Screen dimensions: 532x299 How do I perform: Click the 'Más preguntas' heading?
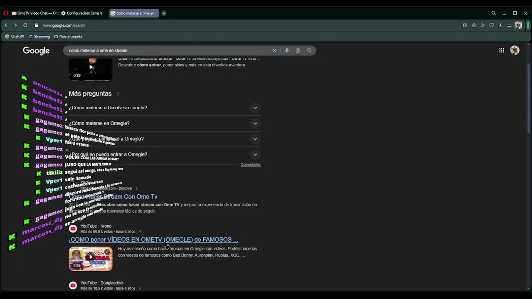90,94
